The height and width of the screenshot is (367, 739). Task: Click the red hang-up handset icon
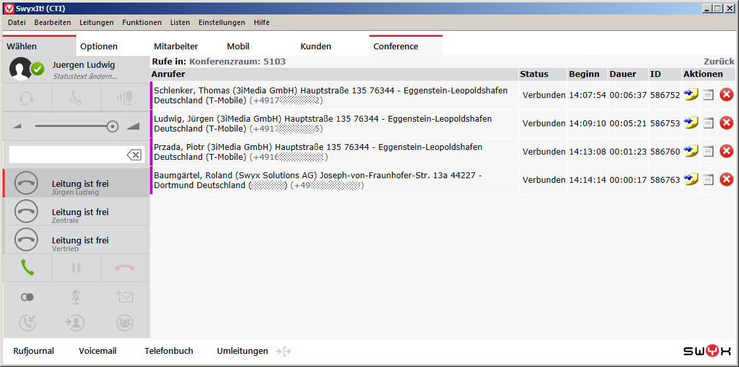(x=124, y=268)
